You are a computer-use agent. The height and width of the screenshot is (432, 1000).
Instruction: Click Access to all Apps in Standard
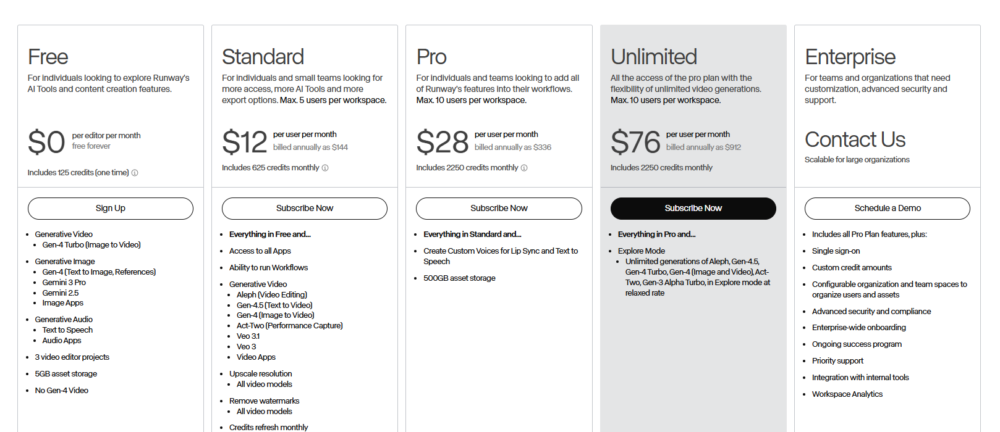(260, 251)
